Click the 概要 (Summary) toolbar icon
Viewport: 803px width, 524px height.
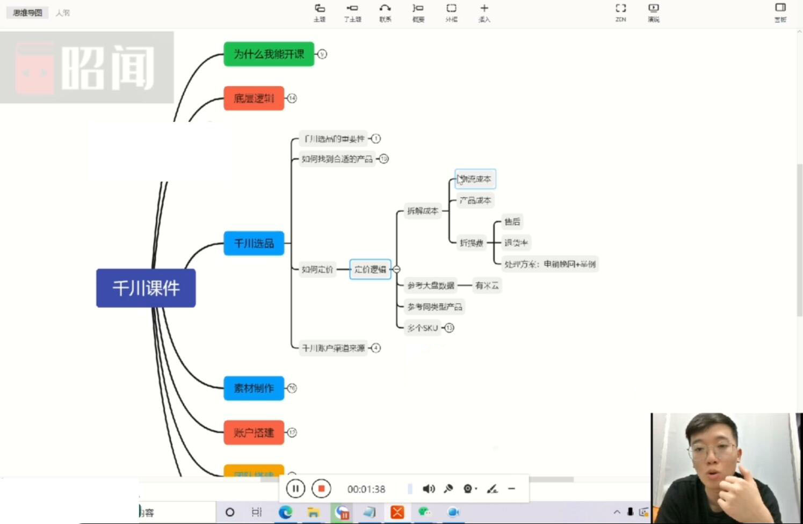[x=418, y=12]
